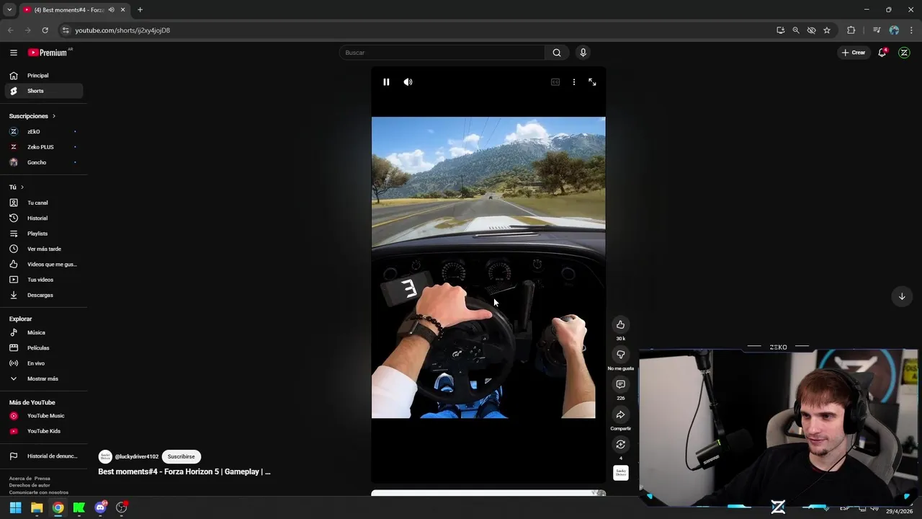Open the YouTube hamburger guide menu
Screen dimensions: 922x519
[14, 53]
